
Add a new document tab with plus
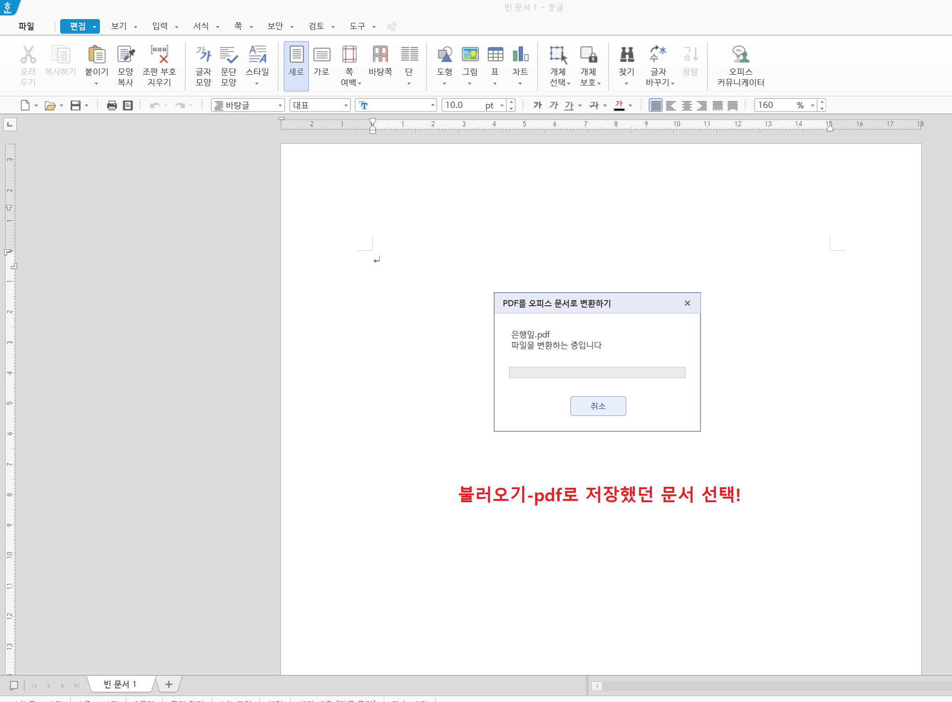[168, 684]
